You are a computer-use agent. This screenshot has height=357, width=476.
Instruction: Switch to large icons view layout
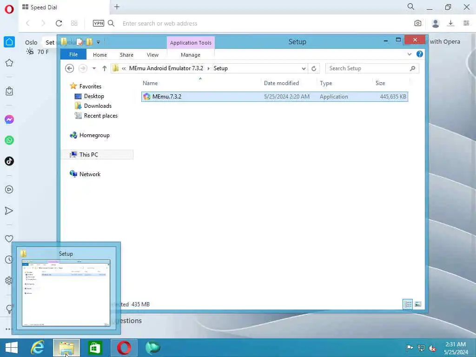pos(418,304)
